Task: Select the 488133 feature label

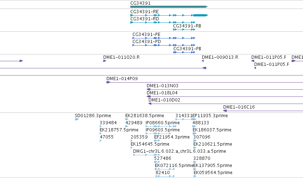Action: [x=201, y=123]
